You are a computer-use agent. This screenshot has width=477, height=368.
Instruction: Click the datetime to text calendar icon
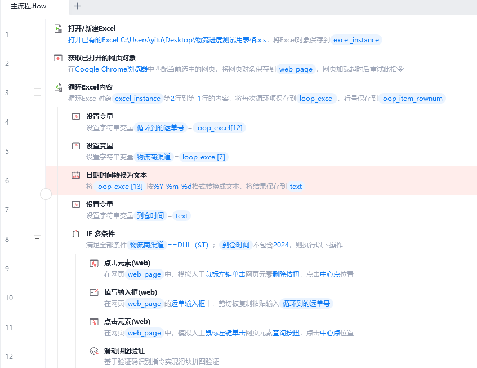[x=76, y=175]
